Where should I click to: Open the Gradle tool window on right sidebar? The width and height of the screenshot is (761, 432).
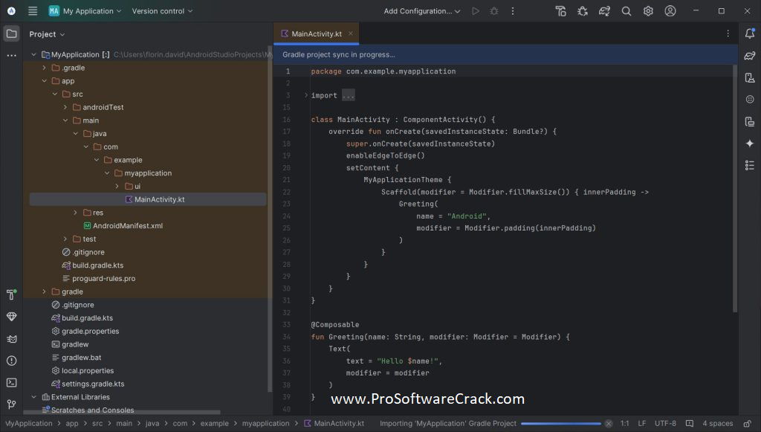click(x=749, y=56)
